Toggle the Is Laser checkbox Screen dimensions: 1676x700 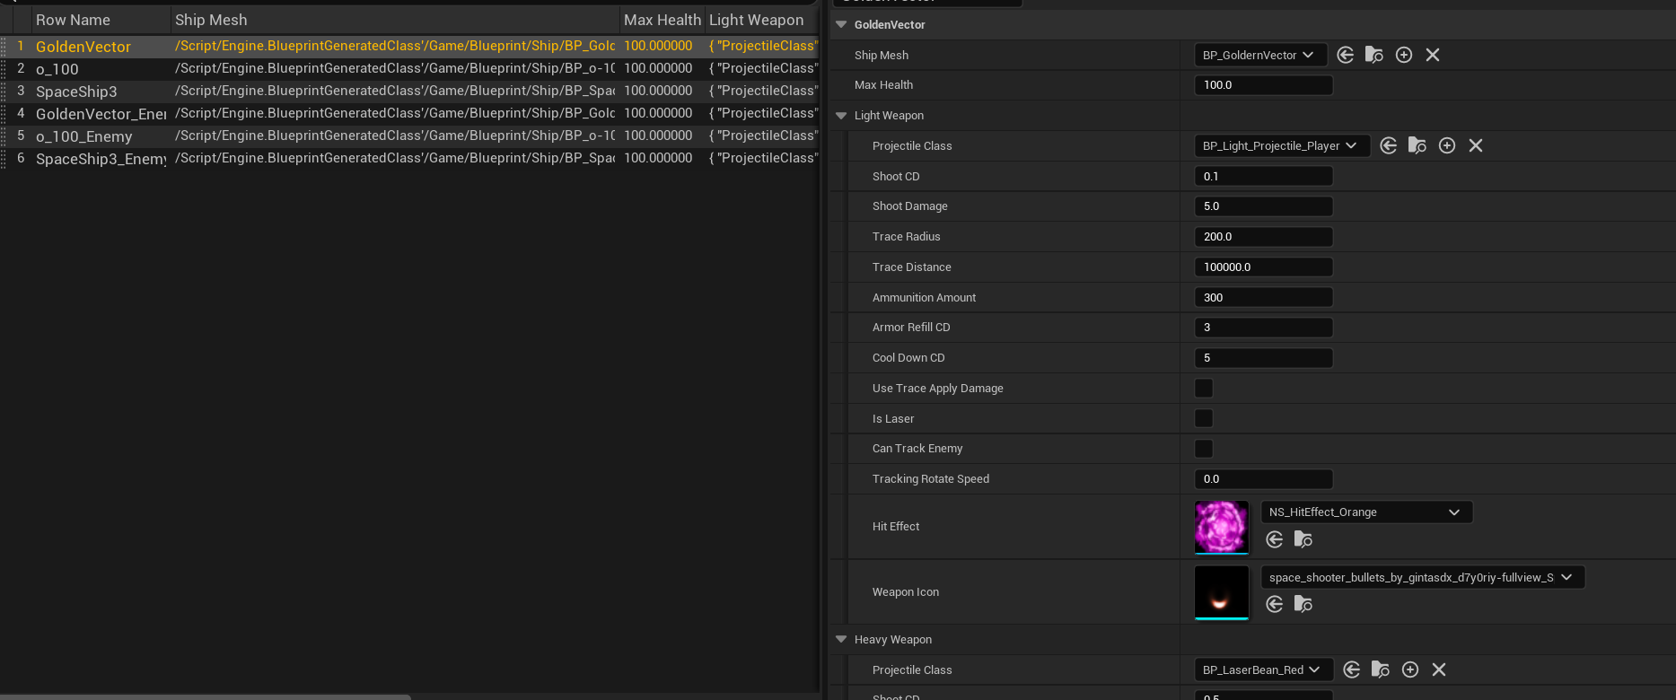pyautogui.click(x=1204, y=419)
